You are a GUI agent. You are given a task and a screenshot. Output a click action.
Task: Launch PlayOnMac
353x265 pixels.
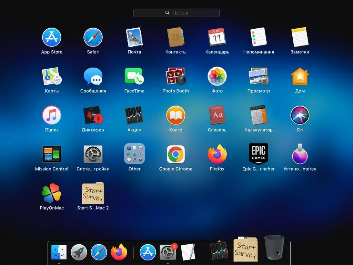coord(52,193)
